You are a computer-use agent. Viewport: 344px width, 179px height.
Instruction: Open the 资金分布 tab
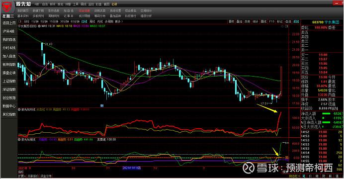tap(46, 176)
